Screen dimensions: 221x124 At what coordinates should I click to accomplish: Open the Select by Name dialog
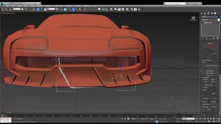(x=26, y=9)
